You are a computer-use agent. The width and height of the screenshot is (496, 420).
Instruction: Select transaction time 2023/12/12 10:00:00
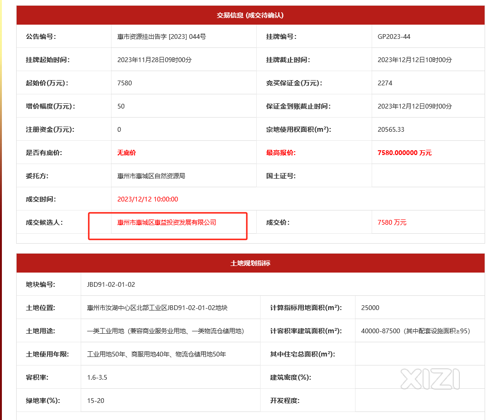(x=148, y=199)
